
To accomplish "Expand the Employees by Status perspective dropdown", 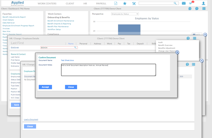I will point(125,14).
